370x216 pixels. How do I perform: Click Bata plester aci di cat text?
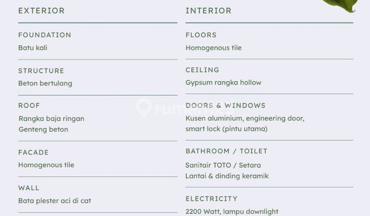click(54, 201)
